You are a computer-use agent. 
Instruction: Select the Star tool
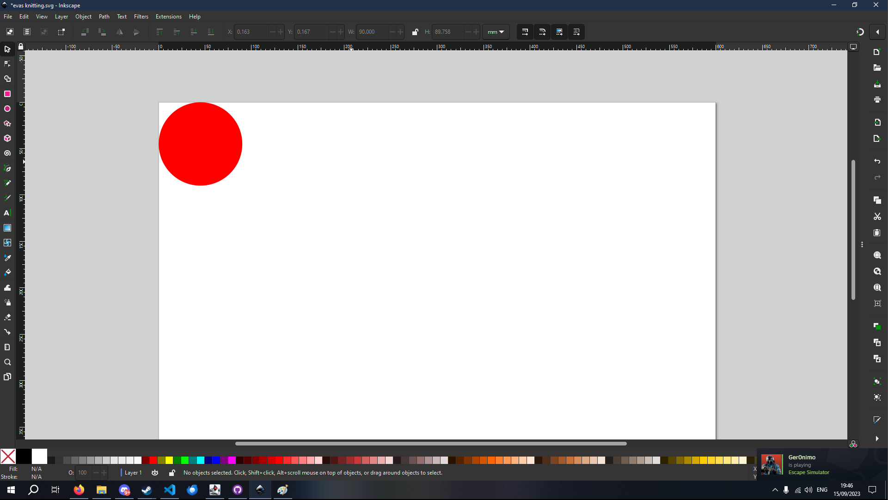[x=7, y=123]
